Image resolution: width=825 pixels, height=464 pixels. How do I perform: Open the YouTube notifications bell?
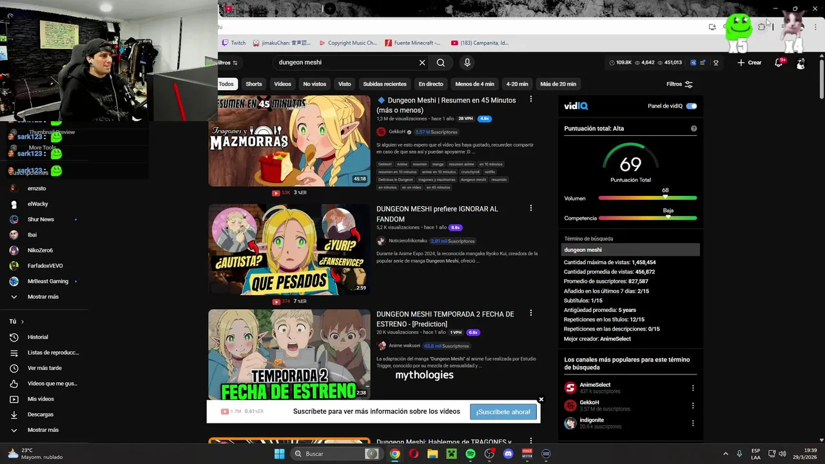(x=779, y=63)
